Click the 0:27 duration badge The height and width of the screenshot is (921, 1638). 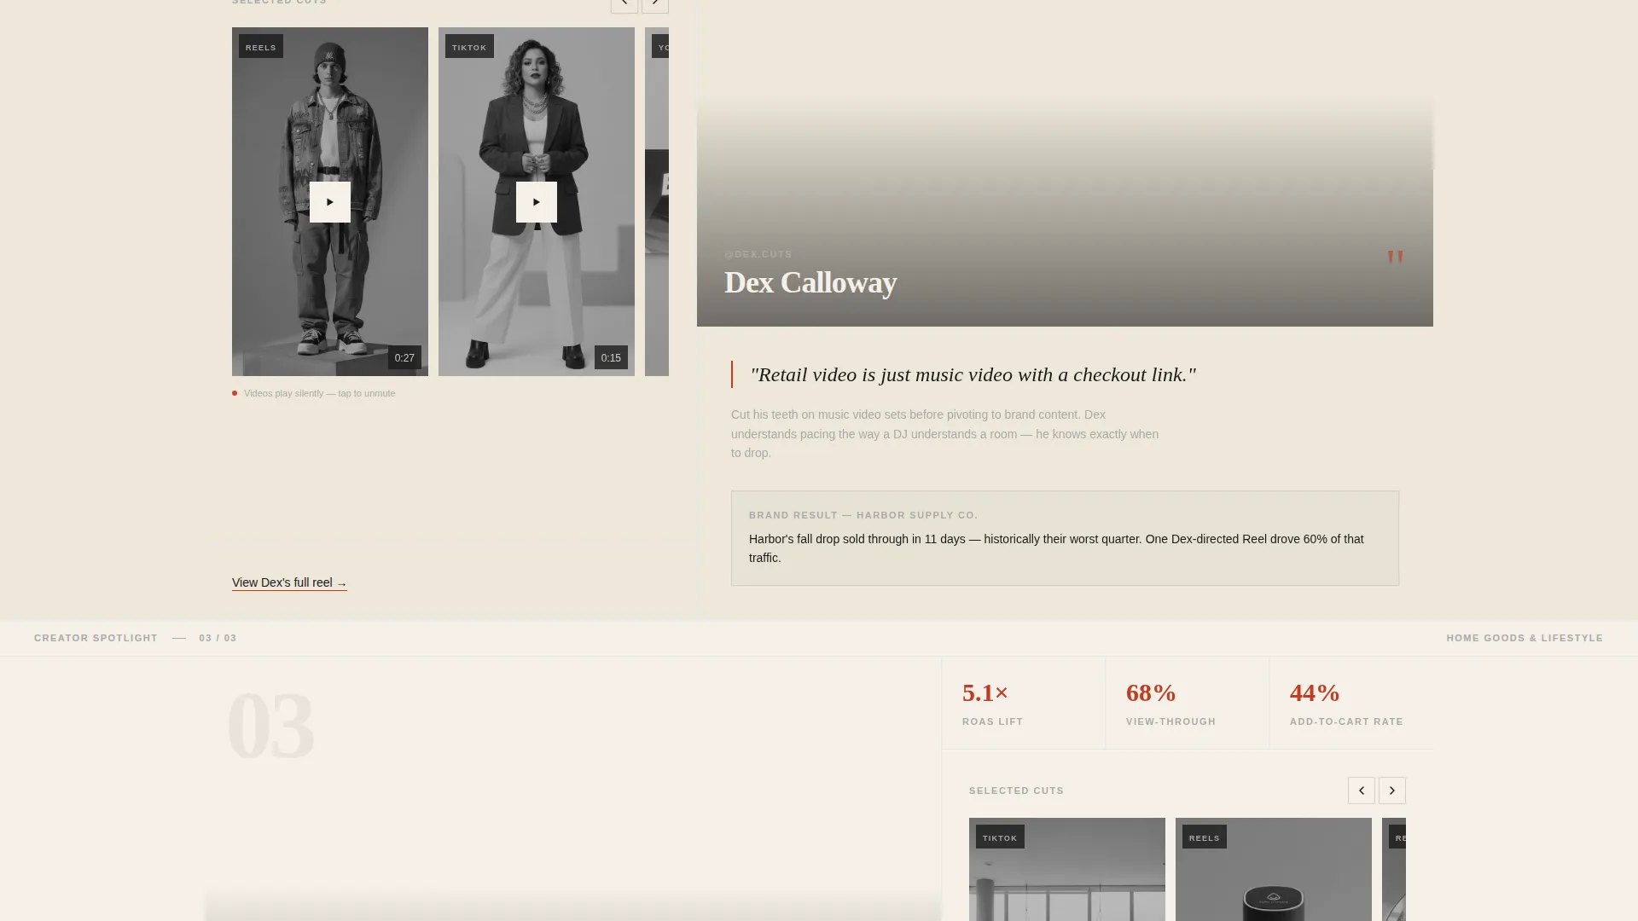(x=404, y=357)
